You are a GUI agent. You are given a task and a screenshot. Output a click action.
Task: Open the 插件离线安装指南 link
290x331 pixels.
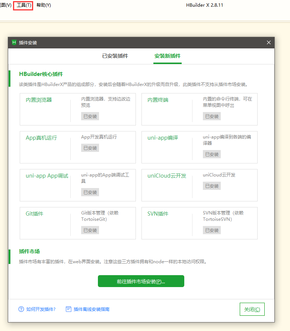pos(91,309)
